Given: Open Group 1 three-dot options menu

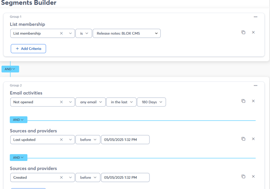Looking at the screenshot, I should coord(255,17).
